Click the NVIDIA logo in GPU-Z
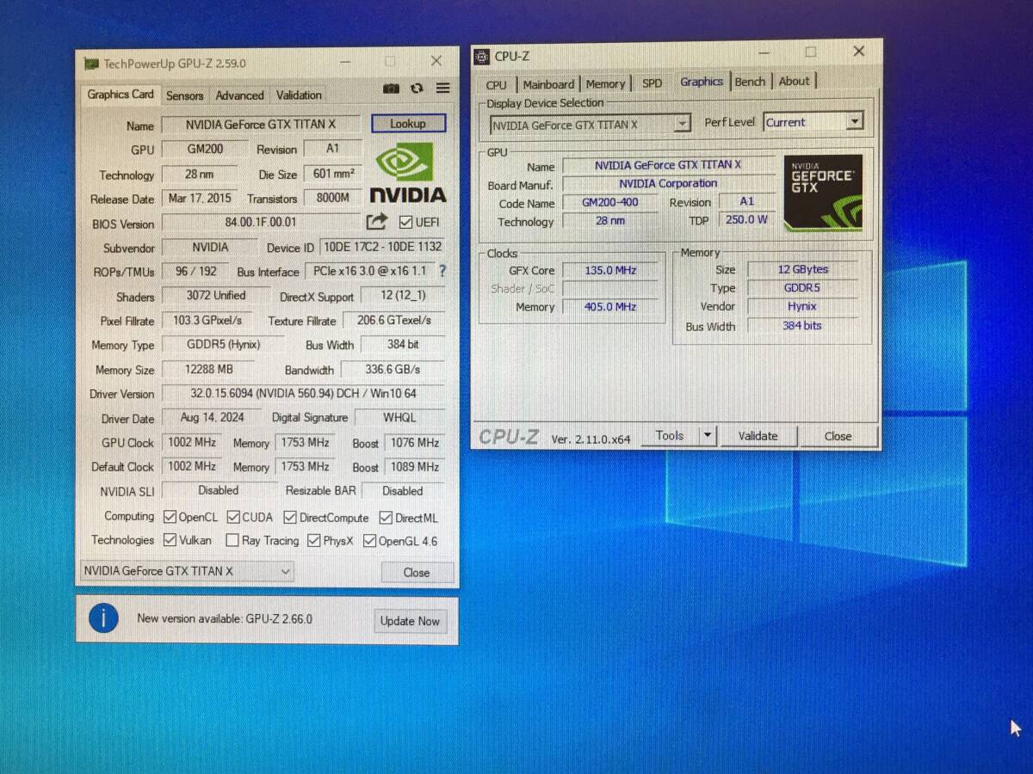This screenshot has height=774, width=1033. [x=408, y=173]
